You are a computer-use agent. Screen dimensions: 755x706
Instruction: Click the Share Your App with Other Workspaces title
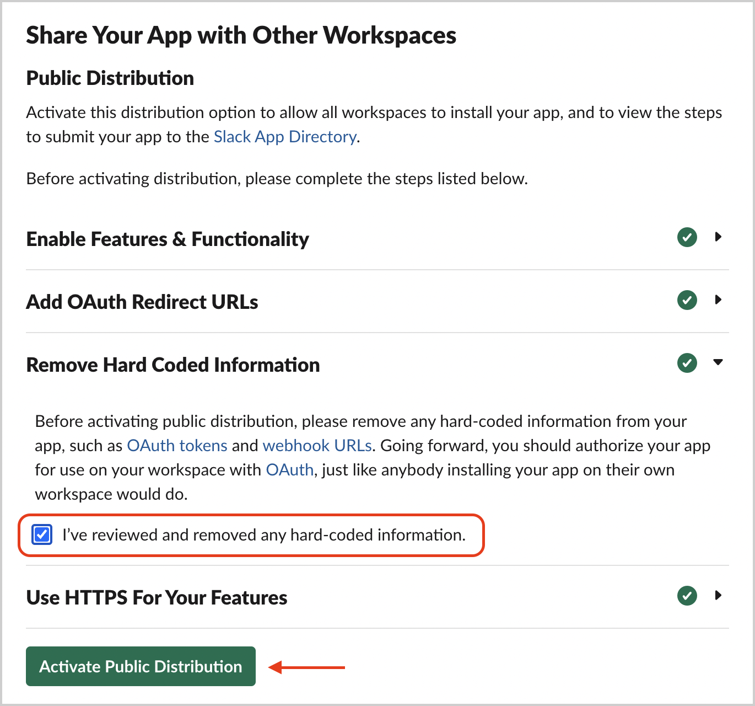pos(241,35)
